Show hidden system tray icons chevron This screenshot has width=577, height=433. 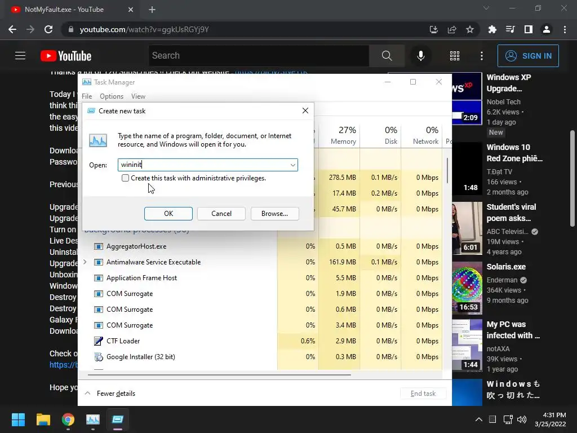click(478, 419)
